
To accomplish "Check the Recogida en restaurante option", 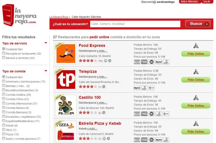I will point(4,53).
